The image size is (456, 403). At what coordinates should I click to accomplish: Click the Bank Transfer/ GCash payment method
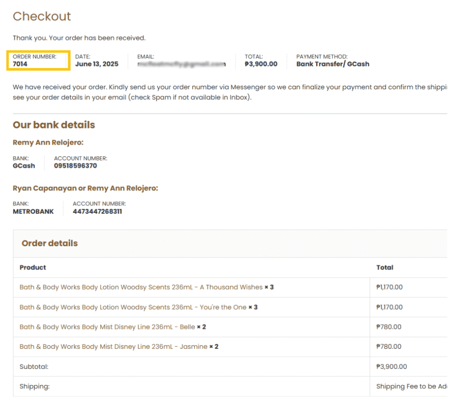[333, 64]
